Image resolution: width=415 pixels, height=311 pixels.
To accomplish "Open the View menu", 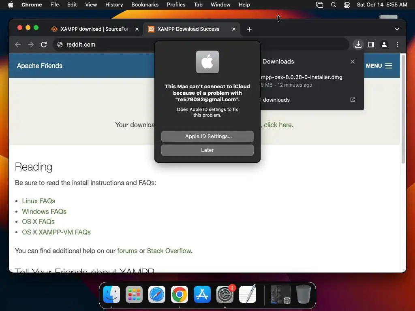I will [x=91, y=4].
